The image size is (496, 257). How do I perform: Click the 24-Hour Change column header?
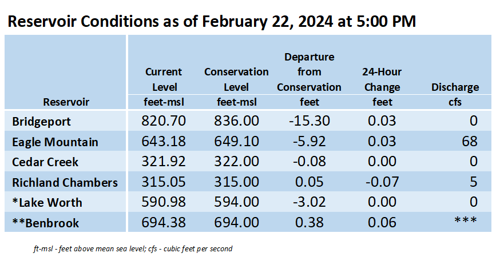tap(382, 79)
